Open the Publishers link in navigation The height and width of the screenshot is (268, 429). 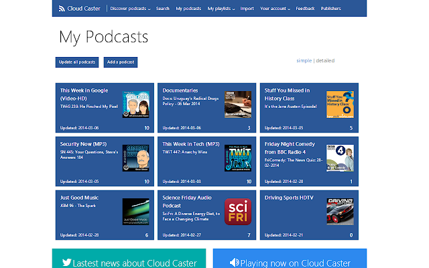(x=331, y=9)
